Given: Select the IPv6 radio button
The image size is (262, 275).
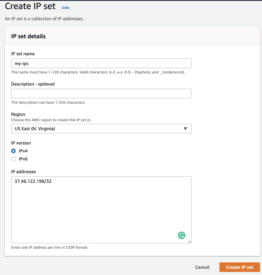Looking at the screenshot, I should point(13,159).
